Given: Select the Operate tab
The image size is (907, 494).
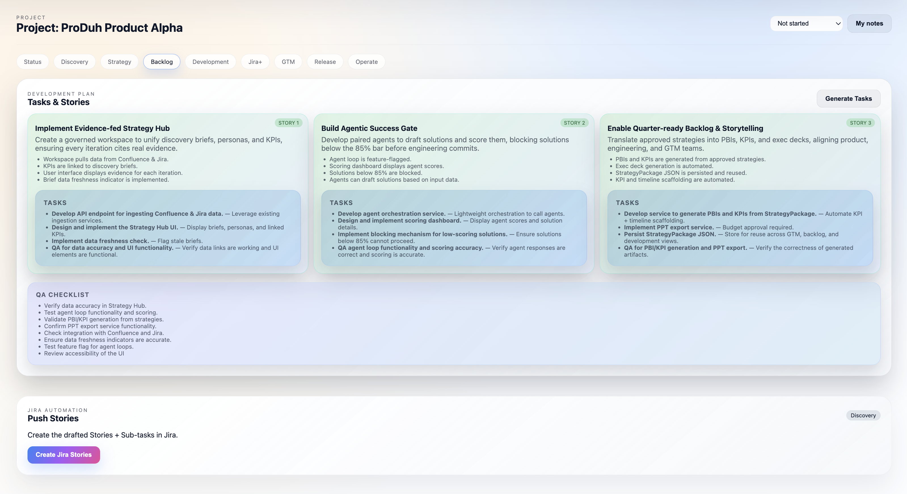Looking at the screenshot, I should 366,62.
